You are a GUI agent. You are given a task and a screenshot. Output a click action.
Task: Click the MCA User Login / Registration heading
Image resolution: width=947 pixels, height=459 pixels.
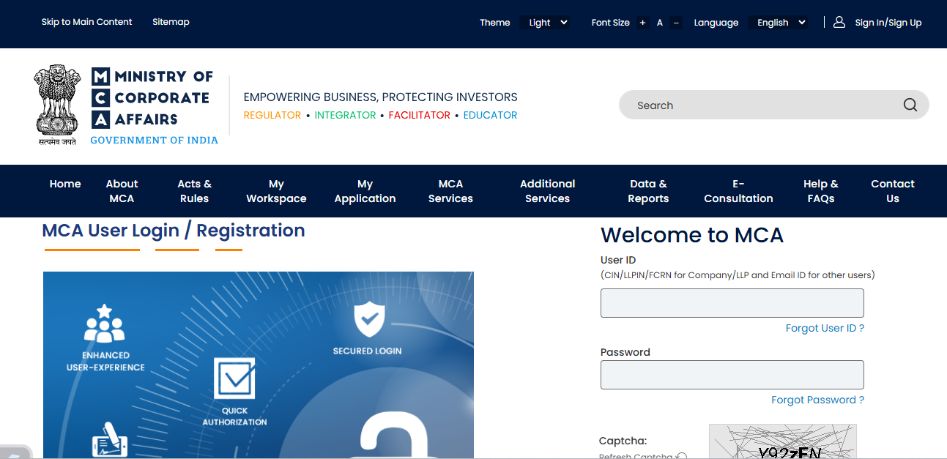click(x=174, y=231)
